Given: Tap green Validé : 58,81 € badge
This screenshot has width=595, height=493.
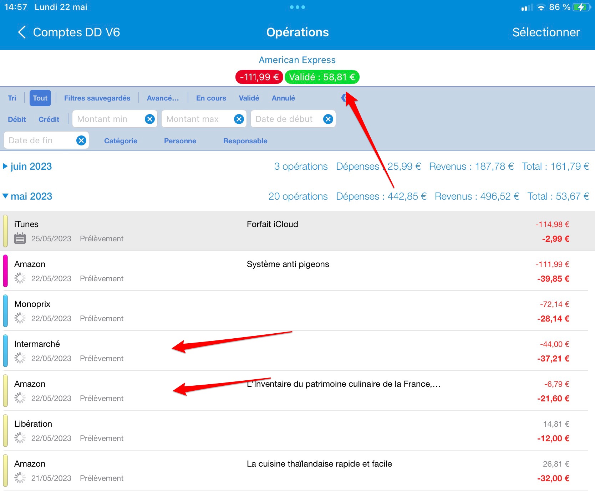Looking at the screenshot, I should (x=322, y=77).
